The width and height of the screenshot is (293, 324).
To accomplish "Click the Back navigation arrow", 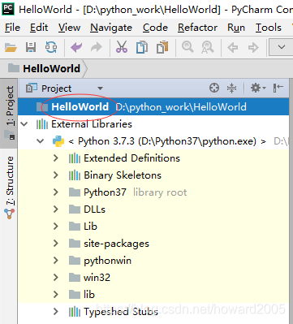I will coord(232,48).
